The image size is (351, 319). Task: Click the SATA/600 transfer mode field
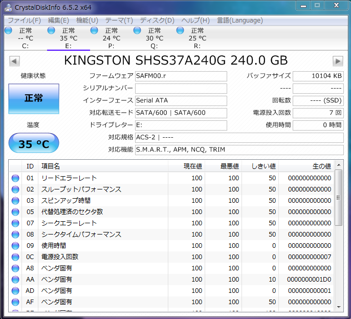(x=181, y=113)
